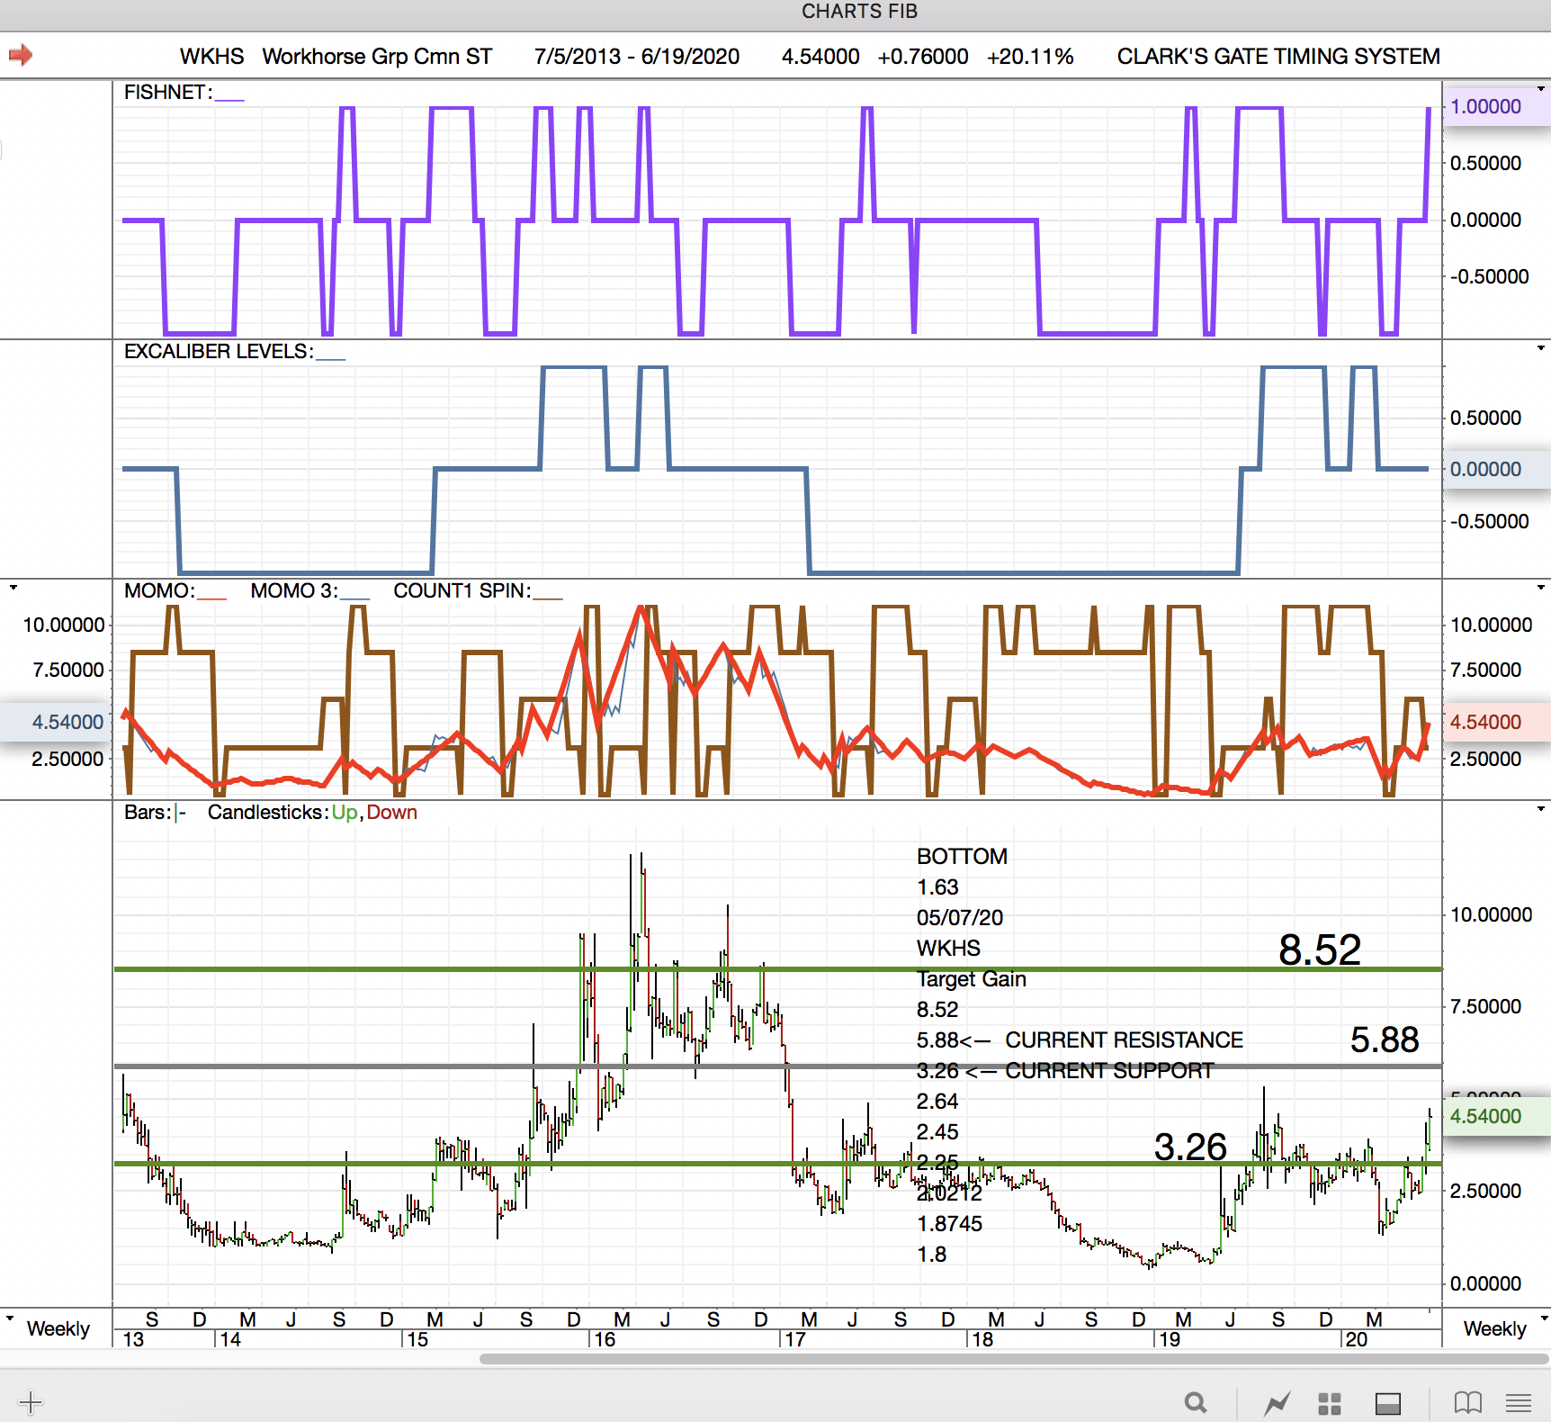Expand the FISHNET pane dropdown arrow at right
Viewport: 1551px width, 1422px height.
coord(1541,89)
